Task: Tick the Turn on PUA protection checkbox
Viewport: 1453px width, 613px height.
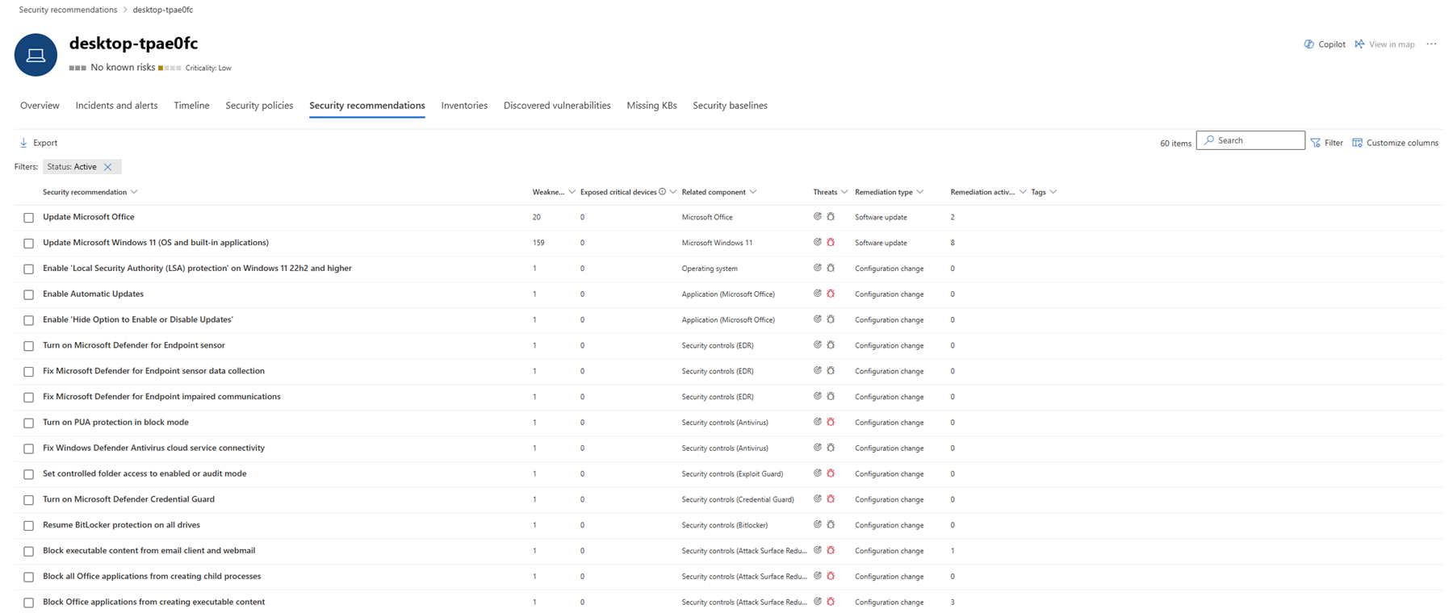Action: (29, 423)
